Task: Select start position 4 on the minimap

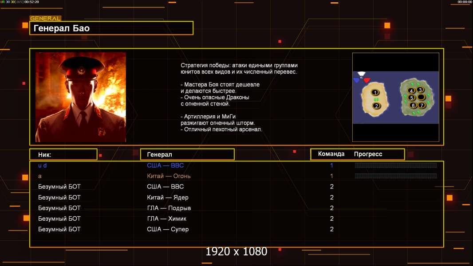Action: pyautogui.click(x=411, y=91)
